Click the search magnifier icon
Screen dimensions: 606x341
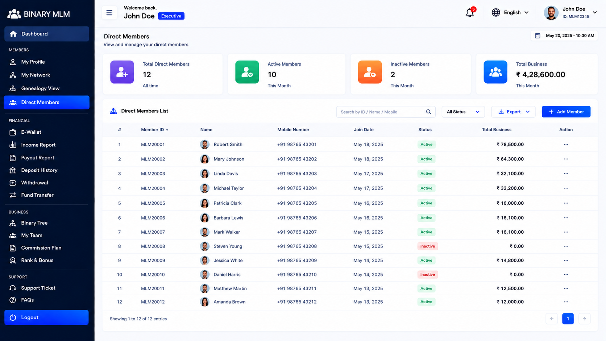(x=428, y=112)
